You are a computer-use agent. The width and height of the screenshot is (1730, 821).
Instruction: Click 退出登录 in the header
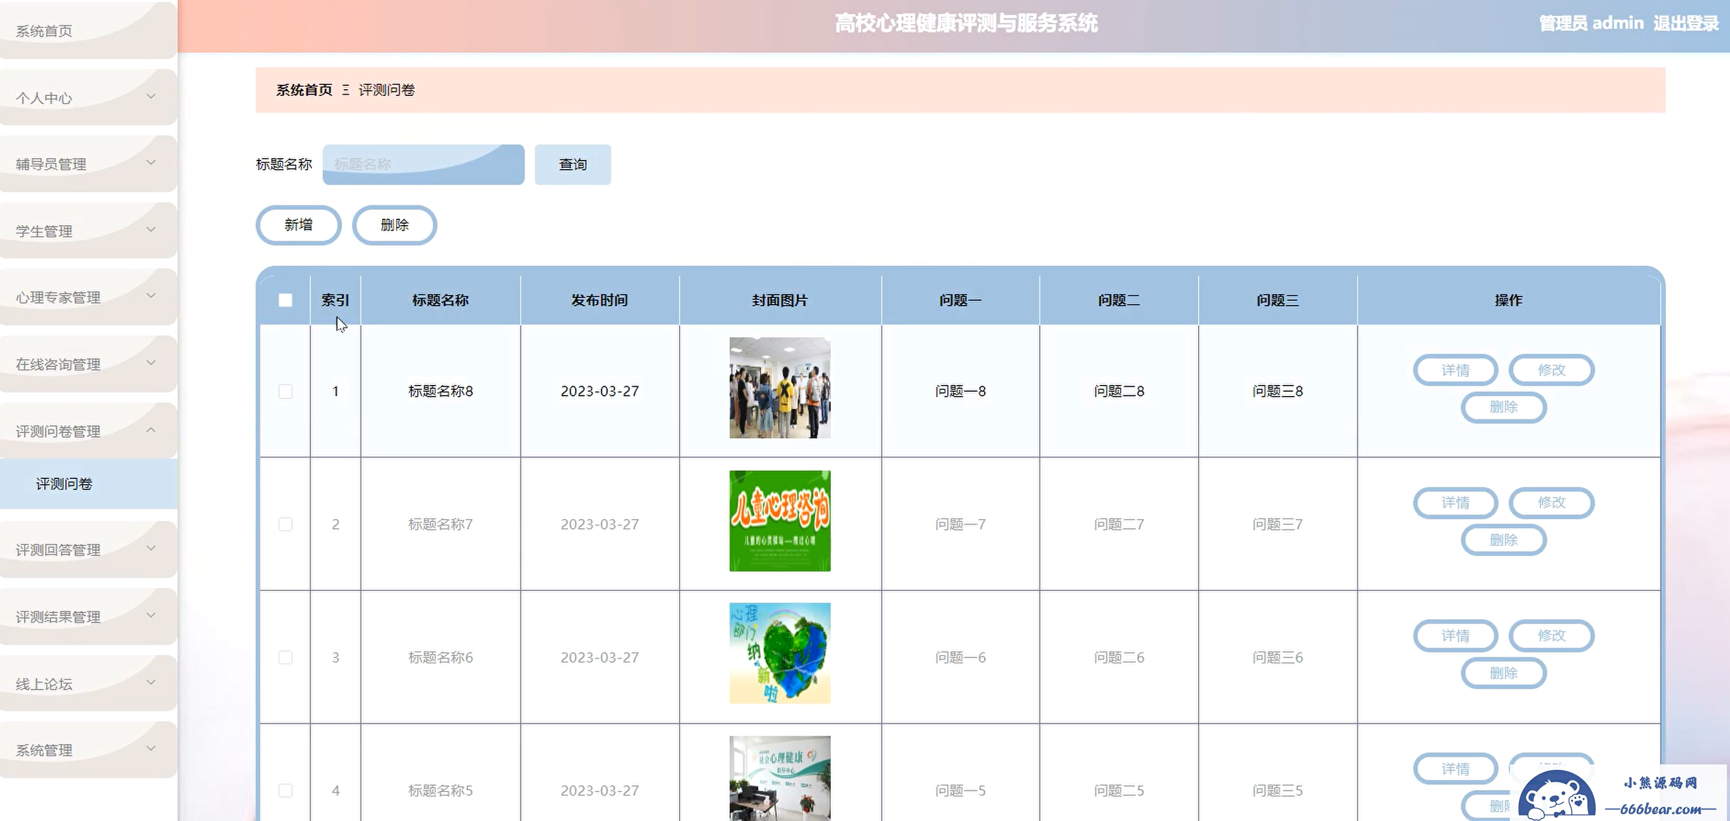(1686, 23)
